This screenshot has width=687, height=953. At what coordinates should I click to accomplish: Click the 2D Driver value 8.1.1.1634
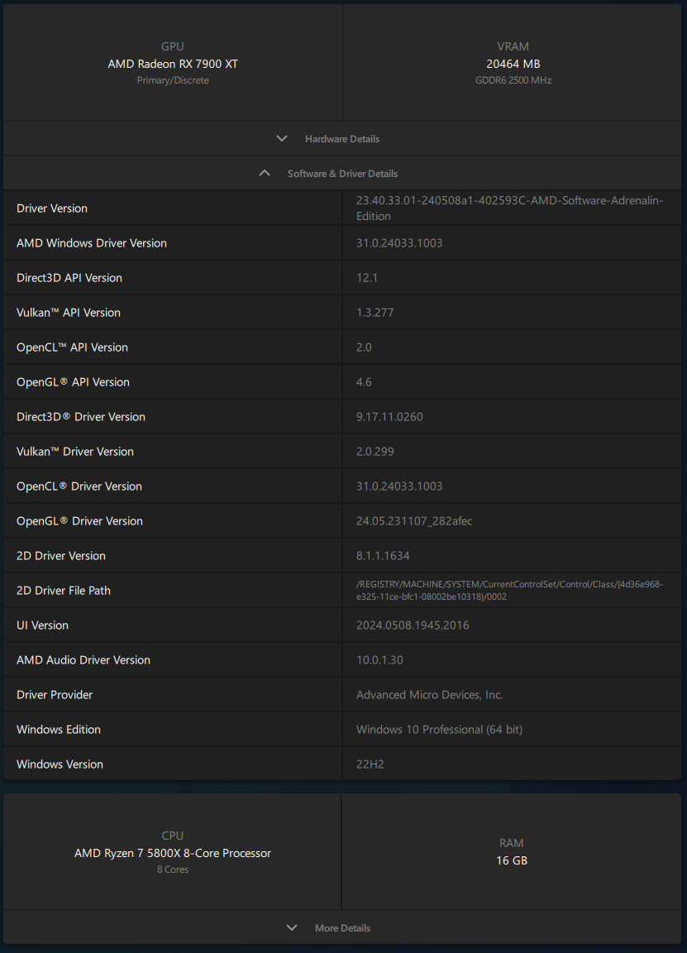383,555
